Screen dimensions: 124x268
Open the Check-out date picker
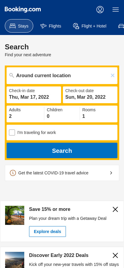coord(90,95)
